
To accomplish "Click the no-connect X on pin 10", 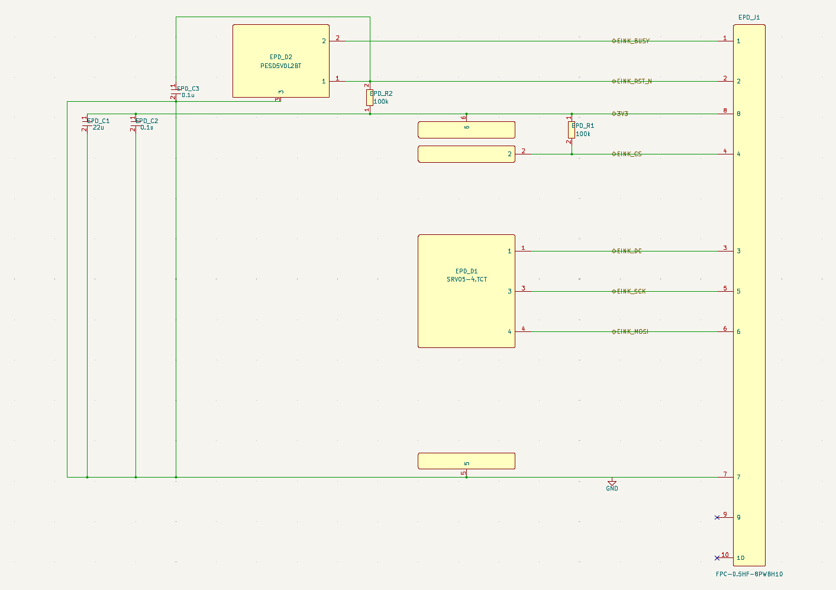I will pyautogui.click(x=717, y=557).
